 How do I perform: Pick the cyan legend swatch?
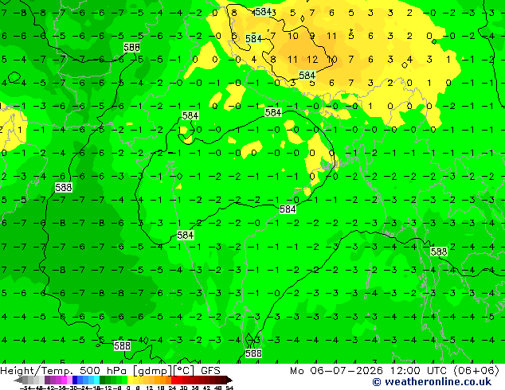click(x=96, y=380)
